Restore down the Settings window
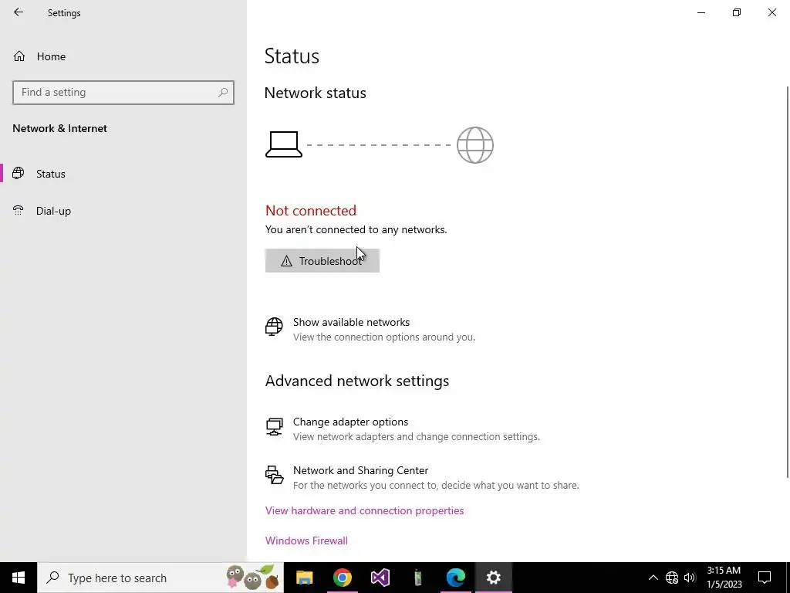 coord(737,12)
